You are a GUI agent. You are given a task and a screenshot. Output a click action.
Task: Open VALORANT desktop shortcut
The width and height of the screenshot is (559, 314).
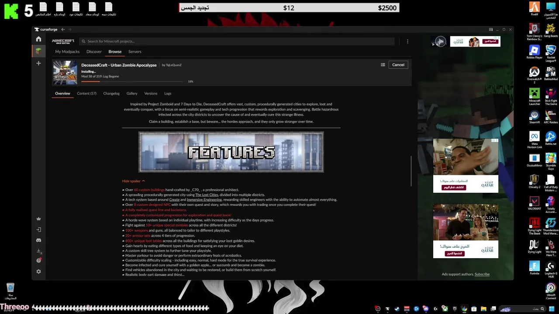535,203
